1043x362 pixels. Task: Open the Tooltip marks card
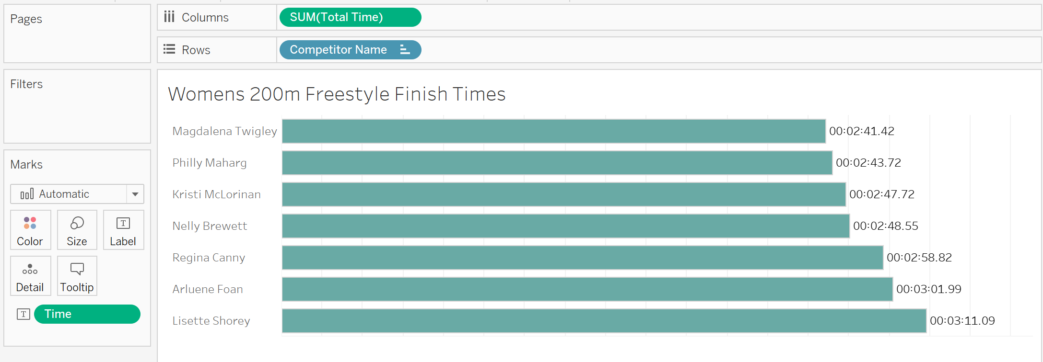coord(77,276)
